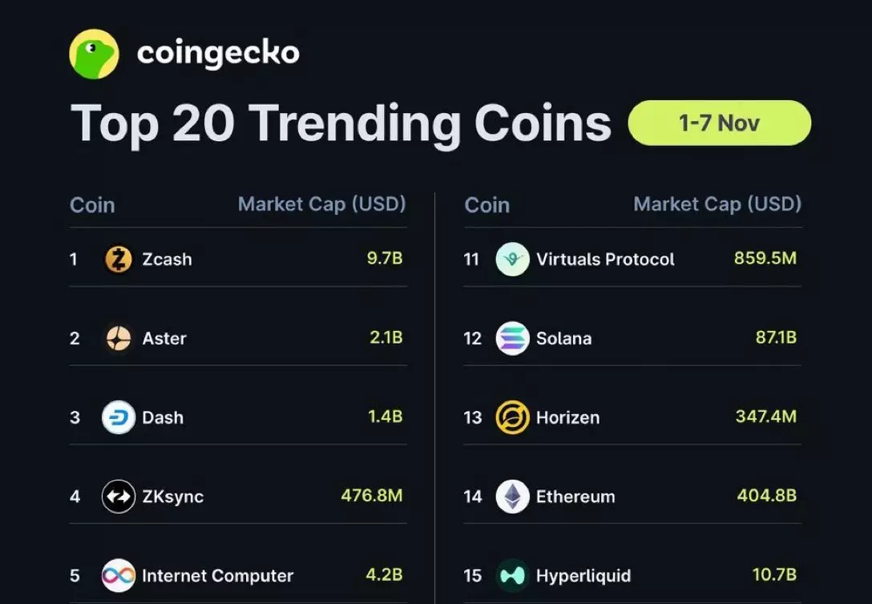Click the Top 20 Trending Coins title
This screenshot has width=872, height=604.
(341, 123)
